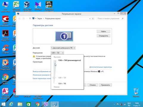
Task: Open the advanced settings link
Action: coord(100,67)
